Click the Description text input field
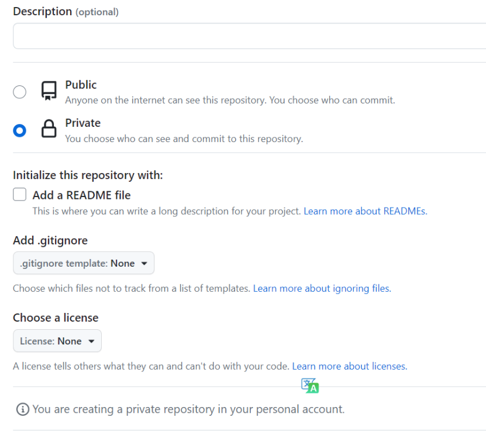Screen dimensions: 486x431 click(x=249, y=36)
